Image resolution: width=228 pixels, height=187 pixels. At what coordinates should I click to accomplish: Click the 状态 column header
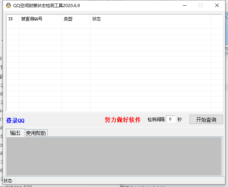pyautogui.click(x=151, y=19)
